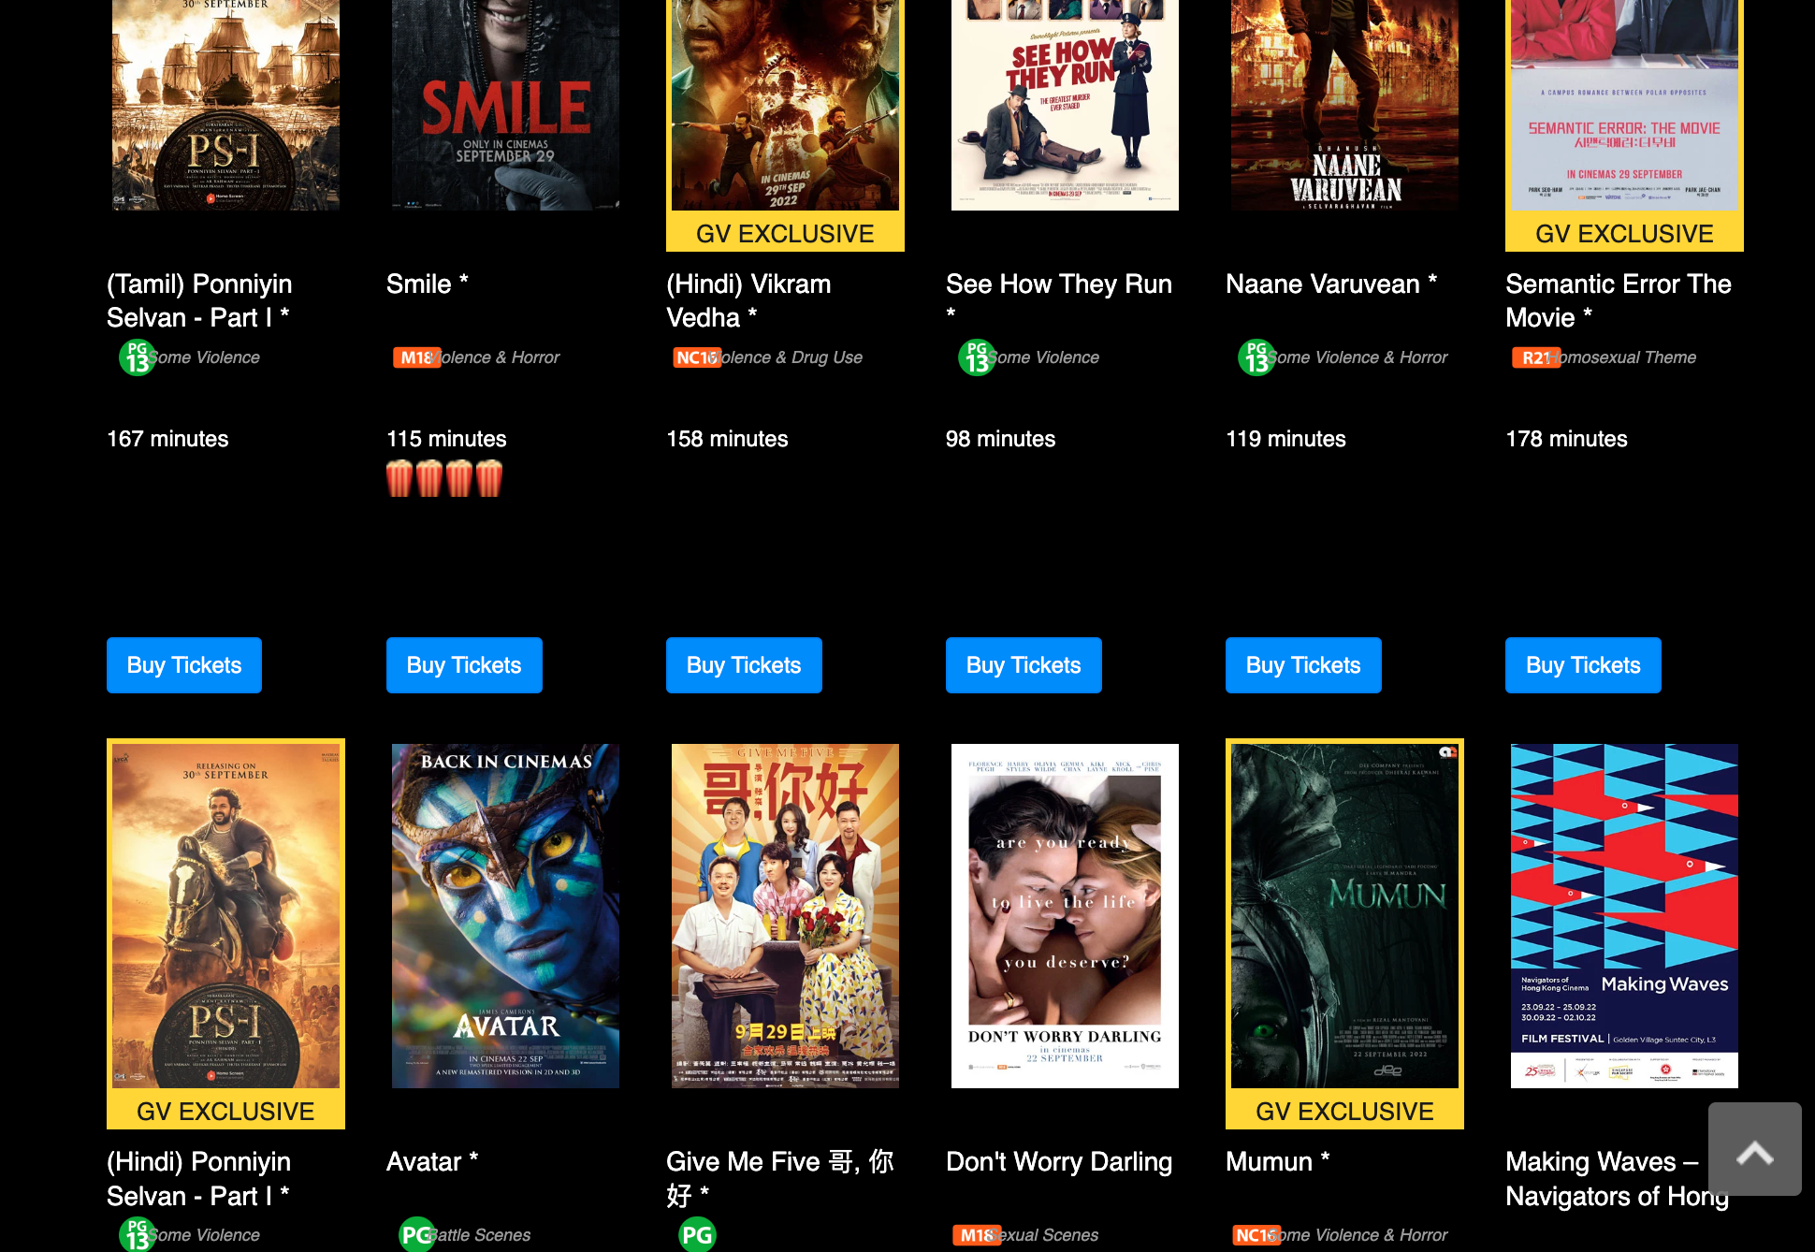Click the '115 minutes' duration text
The image size is (1815, 1252).
coord(446,439)
